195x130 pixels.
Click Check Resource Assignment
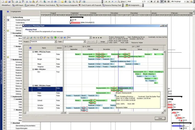[x=67, y=5]
